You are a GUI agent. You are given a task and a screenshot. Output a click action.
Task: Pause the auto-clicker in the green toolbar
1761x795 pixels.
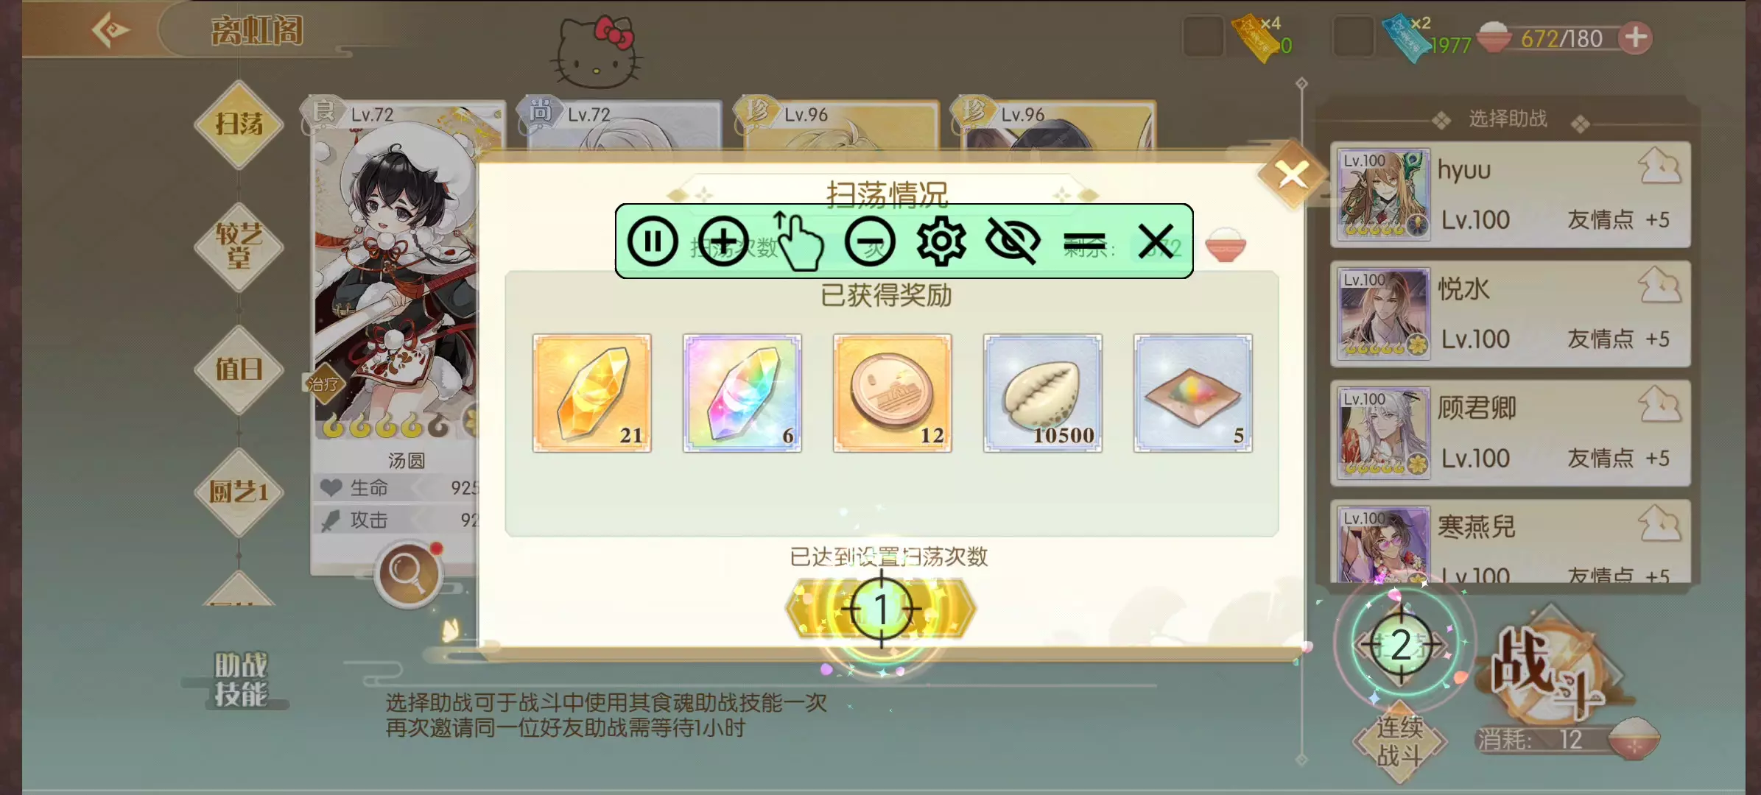coord(652,241)
